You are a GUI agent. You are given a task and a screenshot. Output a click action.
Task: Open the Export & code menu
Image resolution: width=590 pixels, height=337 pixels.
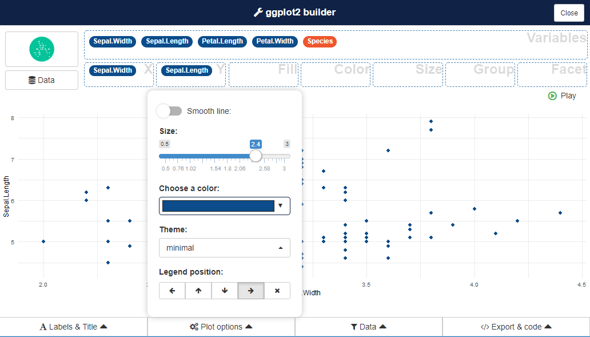pyautogui.click(x=516, y=327)
